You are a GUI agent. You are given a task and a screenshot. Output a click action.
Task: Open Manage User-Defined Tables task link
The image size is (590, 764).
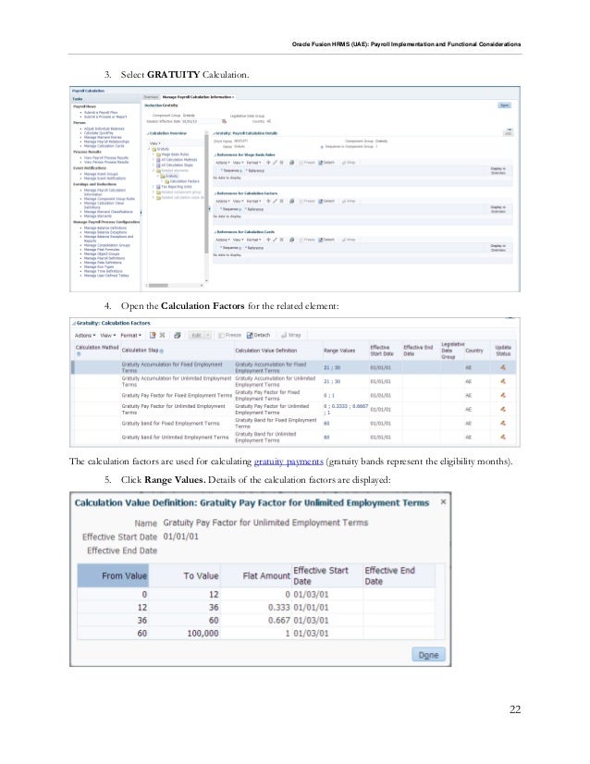(106, 276)
